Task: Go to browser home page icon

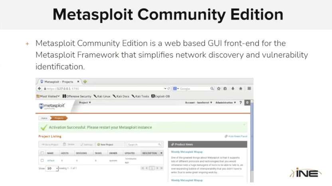Action: click(x=241, y=89)
